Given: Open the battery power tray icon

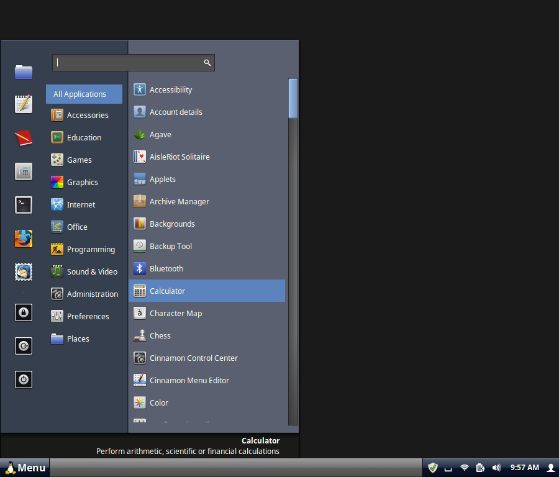Looking at the screenshot, I should tap(480, 468).
